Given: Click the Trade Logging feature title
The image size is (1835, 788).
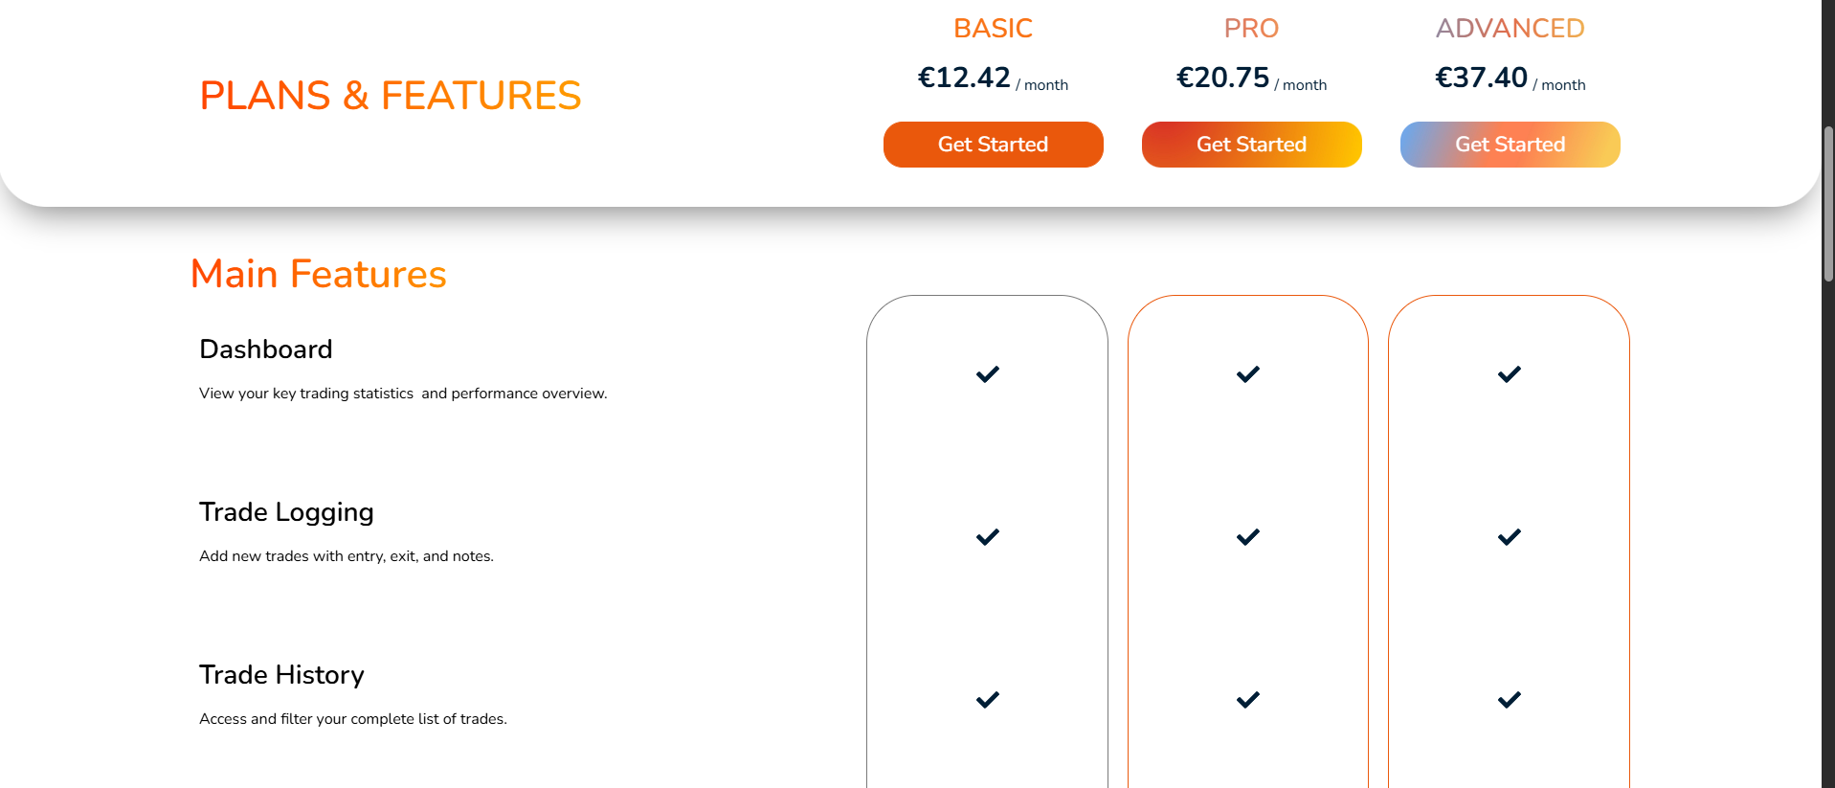Looking at the screenshot, I should (286, 512).
